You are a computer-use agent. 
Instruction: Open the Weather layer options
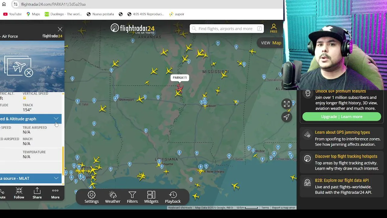pyautogui.click(x=113, y=197)
